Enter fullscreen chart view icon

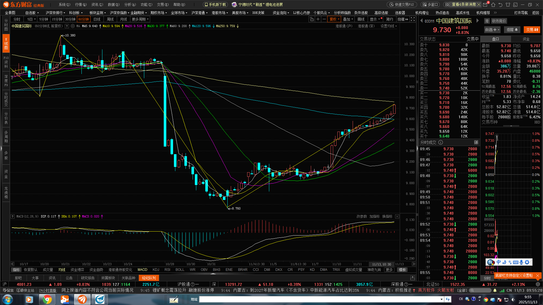[x=413, y=19]
